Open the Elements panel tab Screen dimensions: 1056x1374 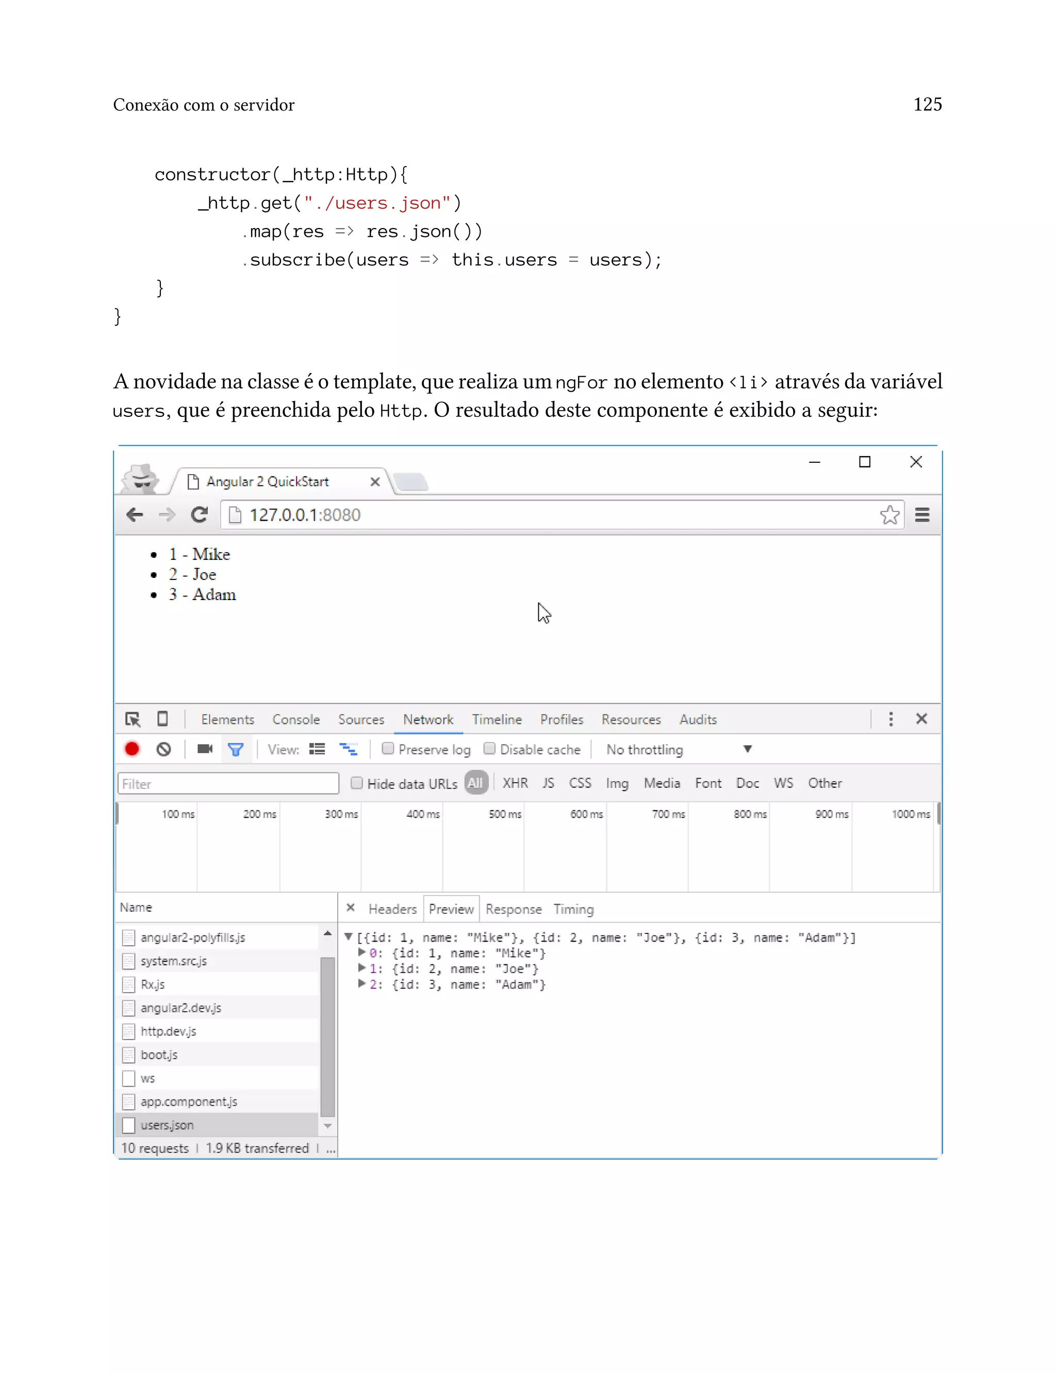(227, 719)
